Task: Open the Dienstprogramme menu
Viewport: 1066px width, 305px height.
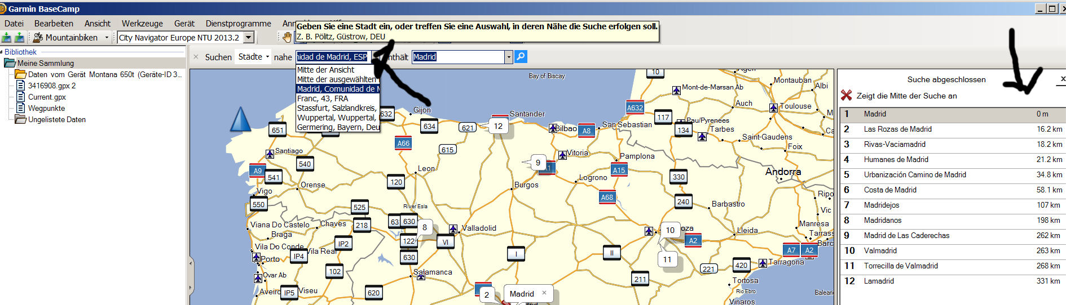Action: 239,23
